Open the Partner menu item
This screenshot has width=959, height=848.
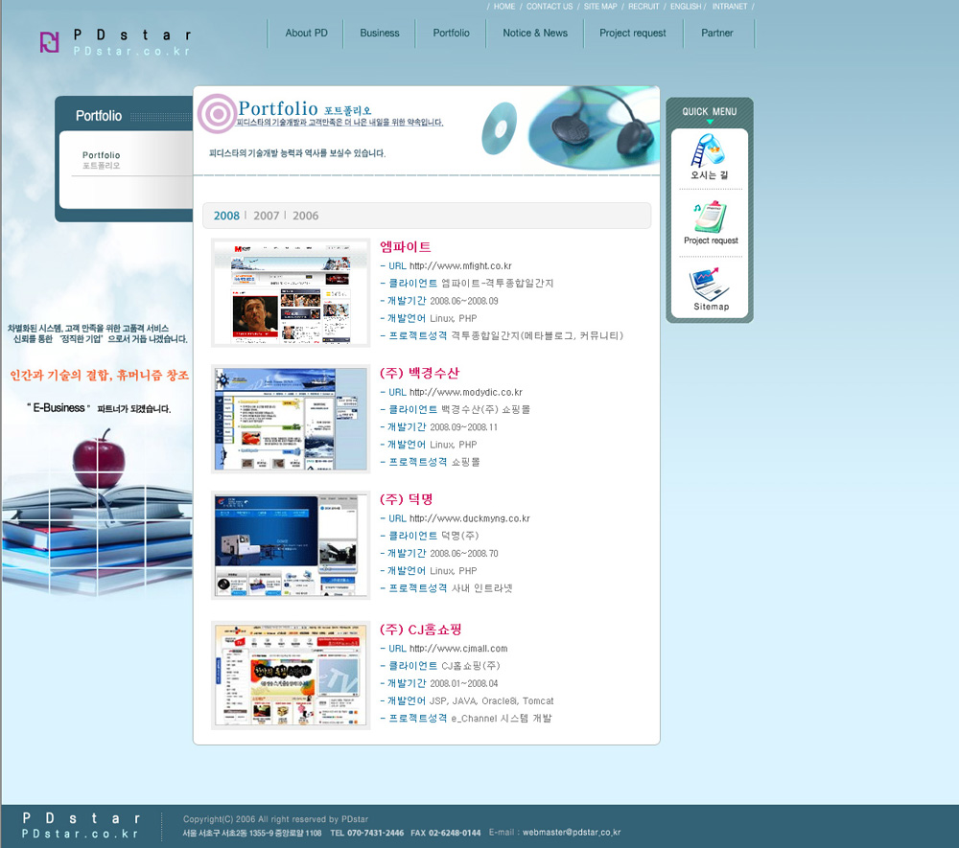point(717,33)
